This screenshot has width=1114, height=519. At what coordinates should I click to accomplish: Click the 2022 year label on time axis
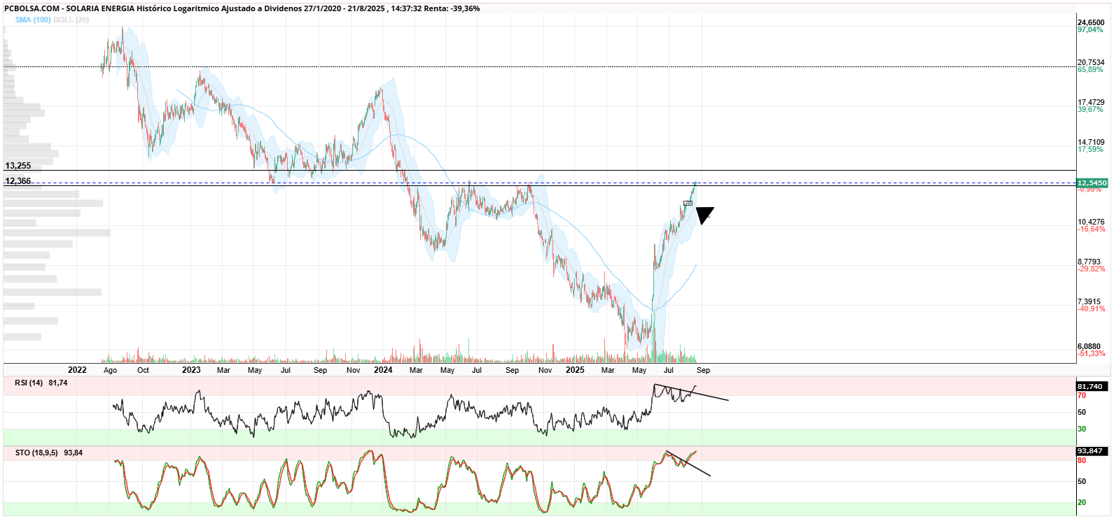pyautogui.click(x=77, y=370)
